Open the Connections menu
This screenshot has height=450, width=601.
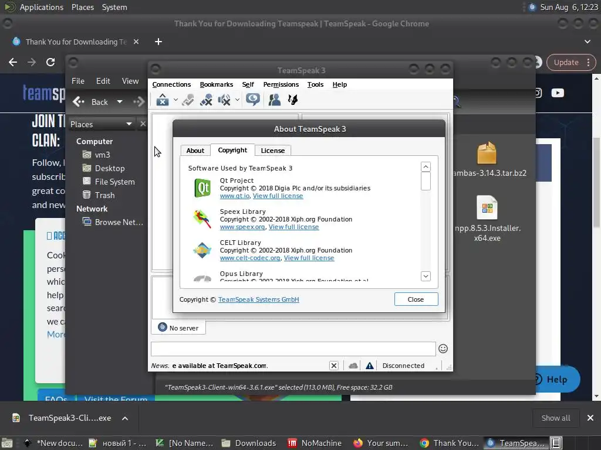[171, 84]
